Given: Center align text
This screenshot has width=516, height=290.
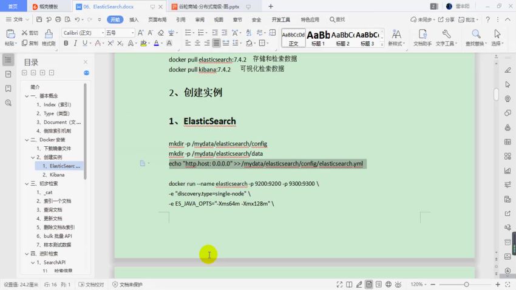Looking at the screenshot, I should coord(197,43).
